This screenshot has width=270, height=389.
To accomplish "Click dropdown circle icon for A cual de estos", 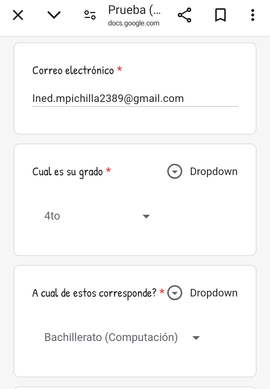I will pos(175,293).
